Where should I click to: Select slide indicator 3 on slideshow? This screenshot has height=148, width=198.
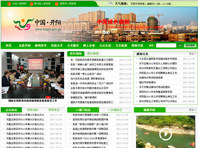click(53, 98)
